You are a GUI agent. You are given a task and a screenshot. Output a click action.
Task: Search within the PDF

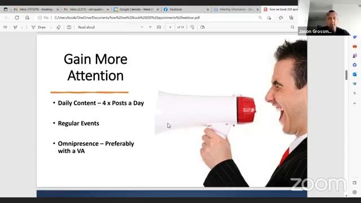(292, 27)
